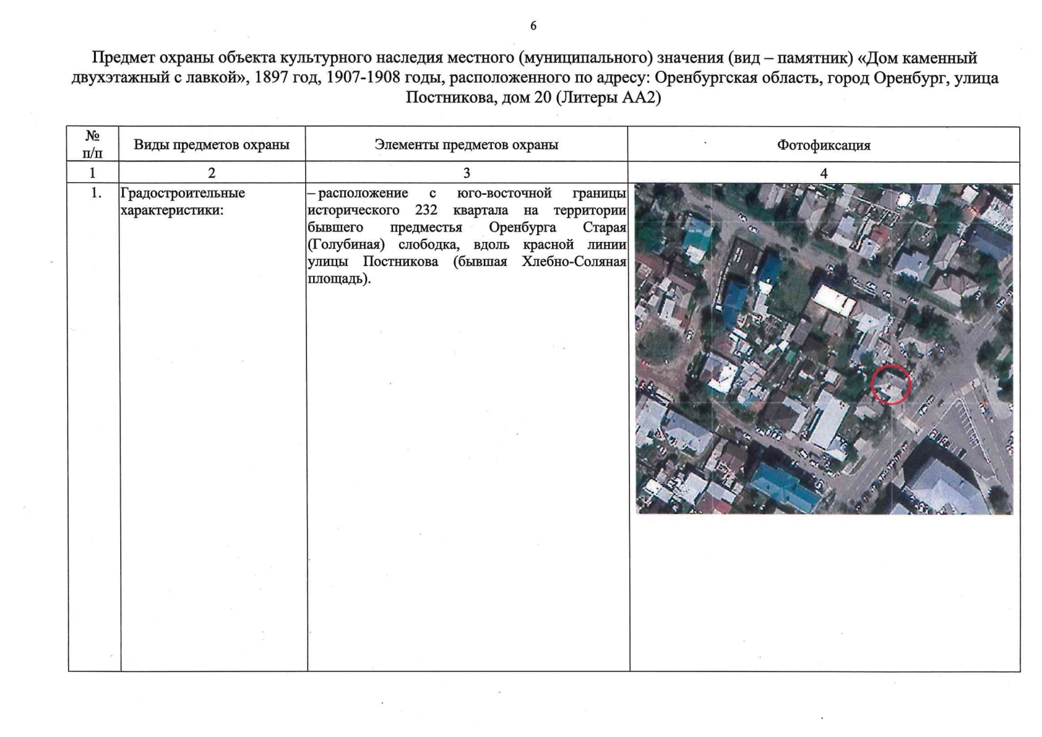Screen dimensions: 1042x737
Task: Click the column number cell '4'
Action: [x=823, y=173]
